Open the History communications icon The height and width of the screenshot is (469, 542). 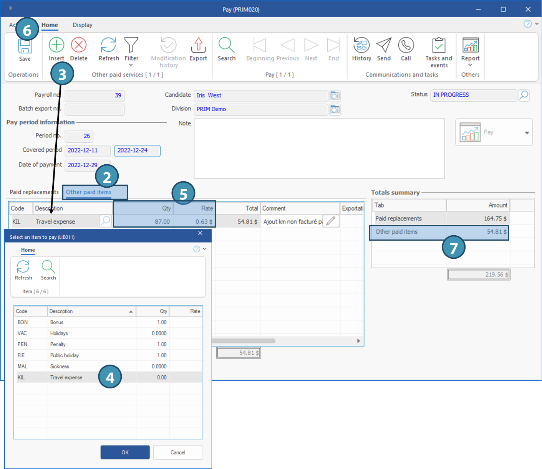coord(361,45)
